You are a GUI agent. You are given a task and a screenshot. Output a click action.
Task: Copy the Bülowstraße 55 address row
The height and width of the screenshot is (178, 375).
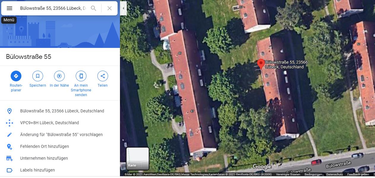(60, 111)
